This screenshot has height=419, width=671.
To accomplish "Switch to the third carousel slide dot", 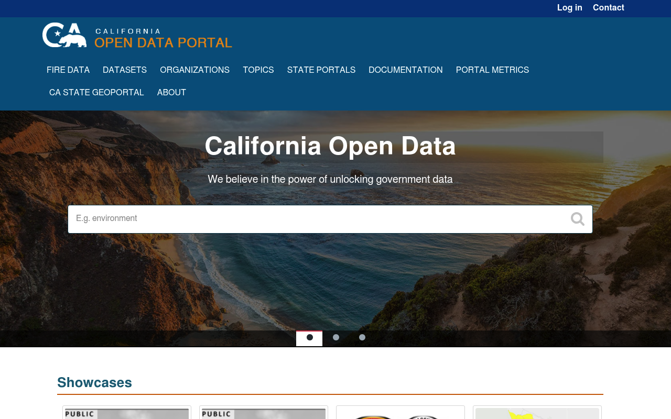I will point(362,338).
